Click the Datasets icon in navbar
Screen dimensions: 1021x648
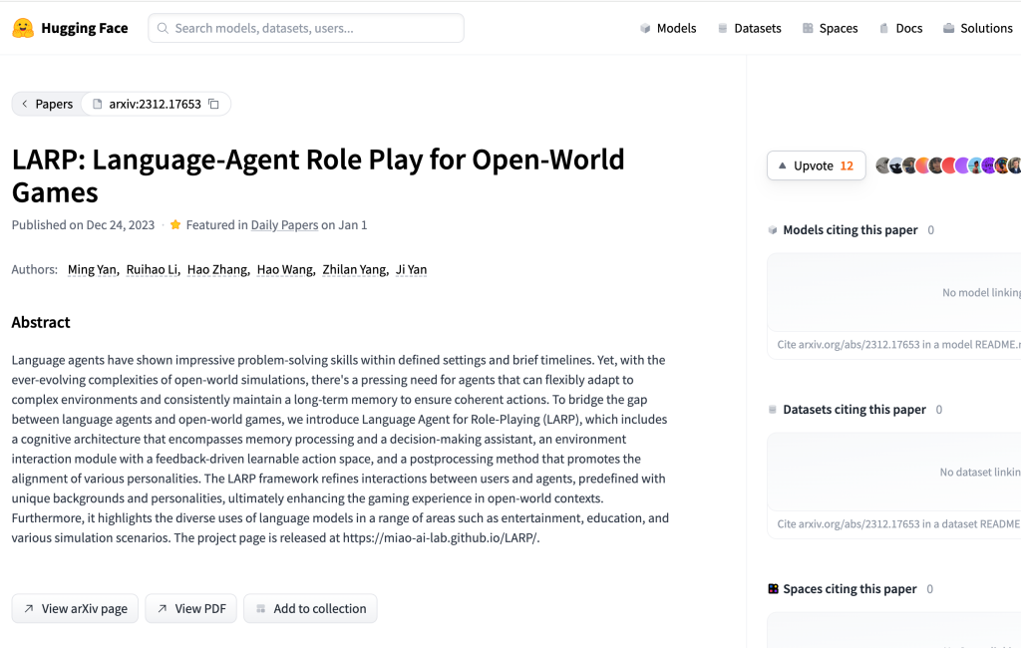[723, 28]
